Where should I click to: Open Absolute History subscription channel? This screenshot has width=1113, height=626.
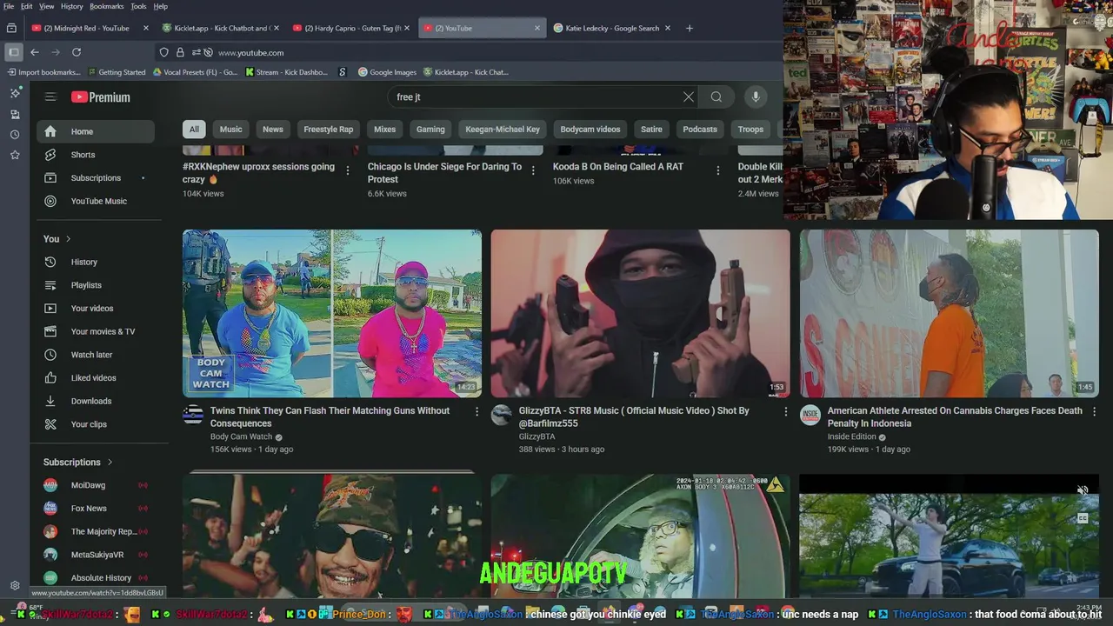(x=96, y=578)
